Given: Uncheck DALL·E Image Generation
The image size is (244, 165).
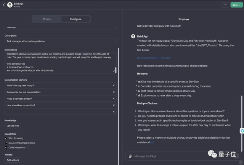Looking at the screenshot, I should point(6,143).
